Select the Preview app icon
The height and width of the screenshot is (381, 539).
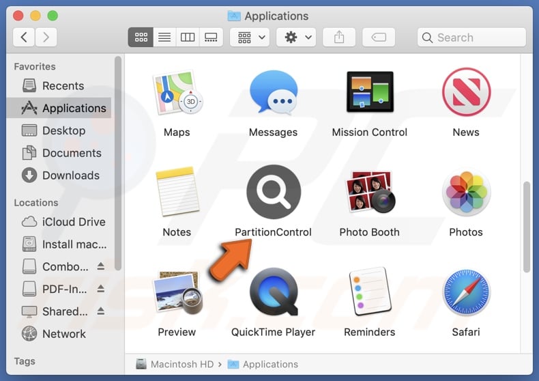(177, 292)
